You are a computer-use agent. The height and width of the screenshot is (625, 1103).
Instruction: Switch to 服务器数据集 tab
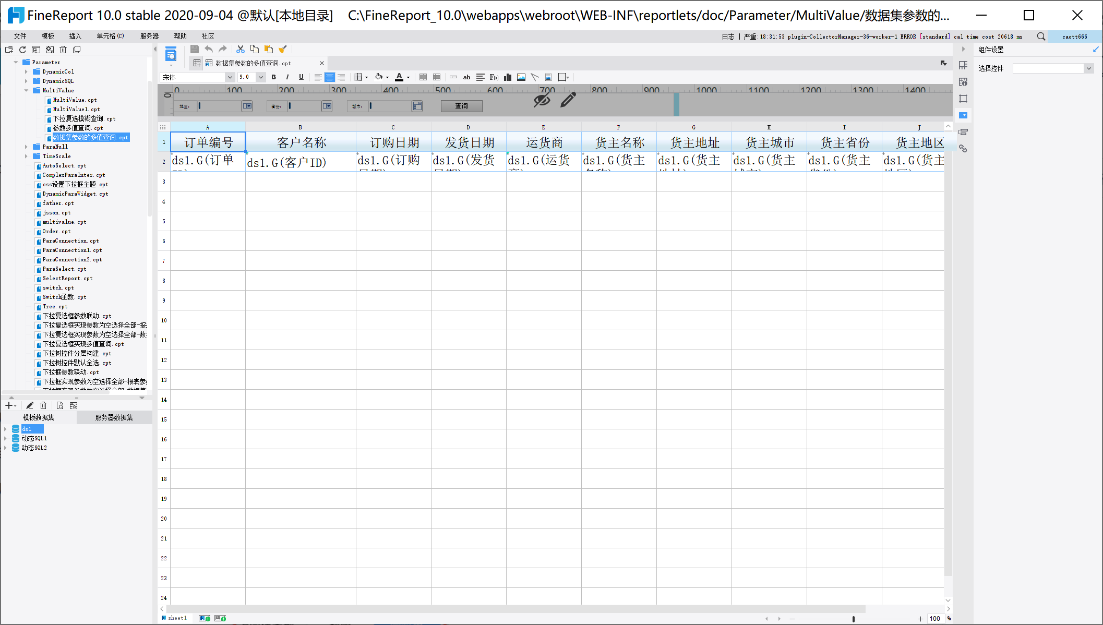tap(114, 417)
